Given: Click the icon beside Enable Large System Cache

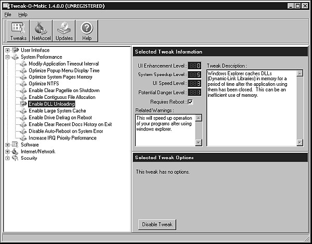Looking at the screenshot, I should coord(23,111).
